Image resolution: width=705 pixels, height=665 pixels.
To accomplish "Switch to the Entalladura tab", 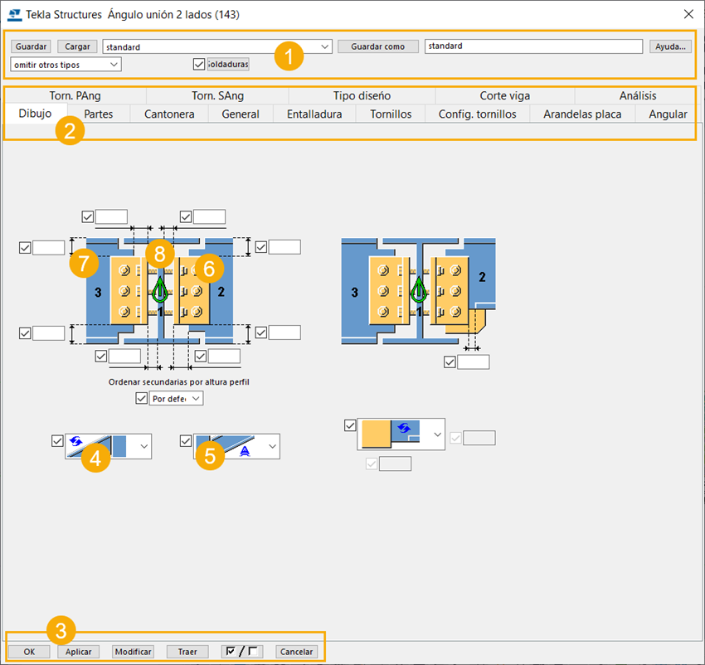I will [314, 114].
